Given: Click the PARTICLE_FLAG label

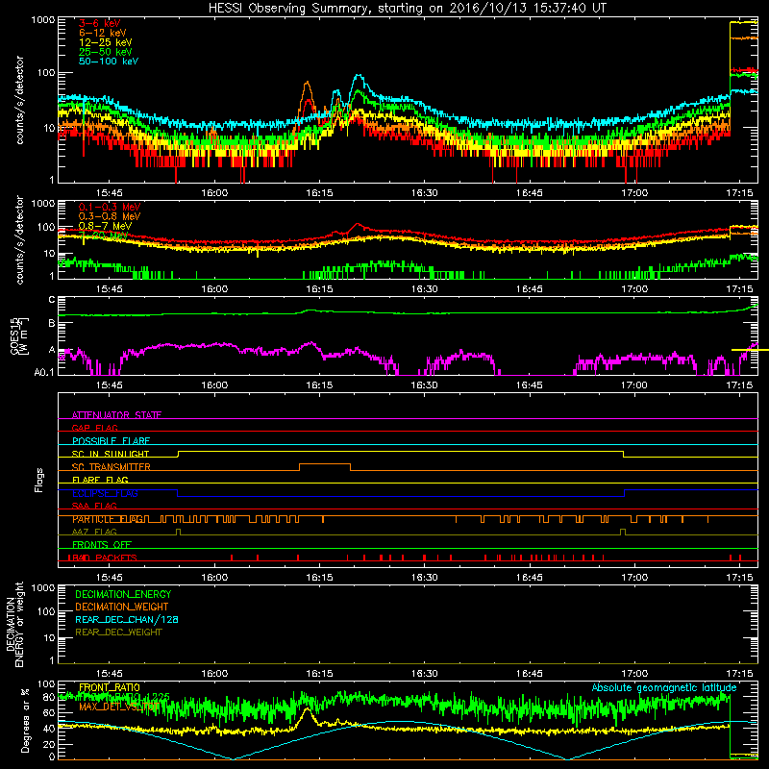Looking at the screenshot, I should (109, 519).
